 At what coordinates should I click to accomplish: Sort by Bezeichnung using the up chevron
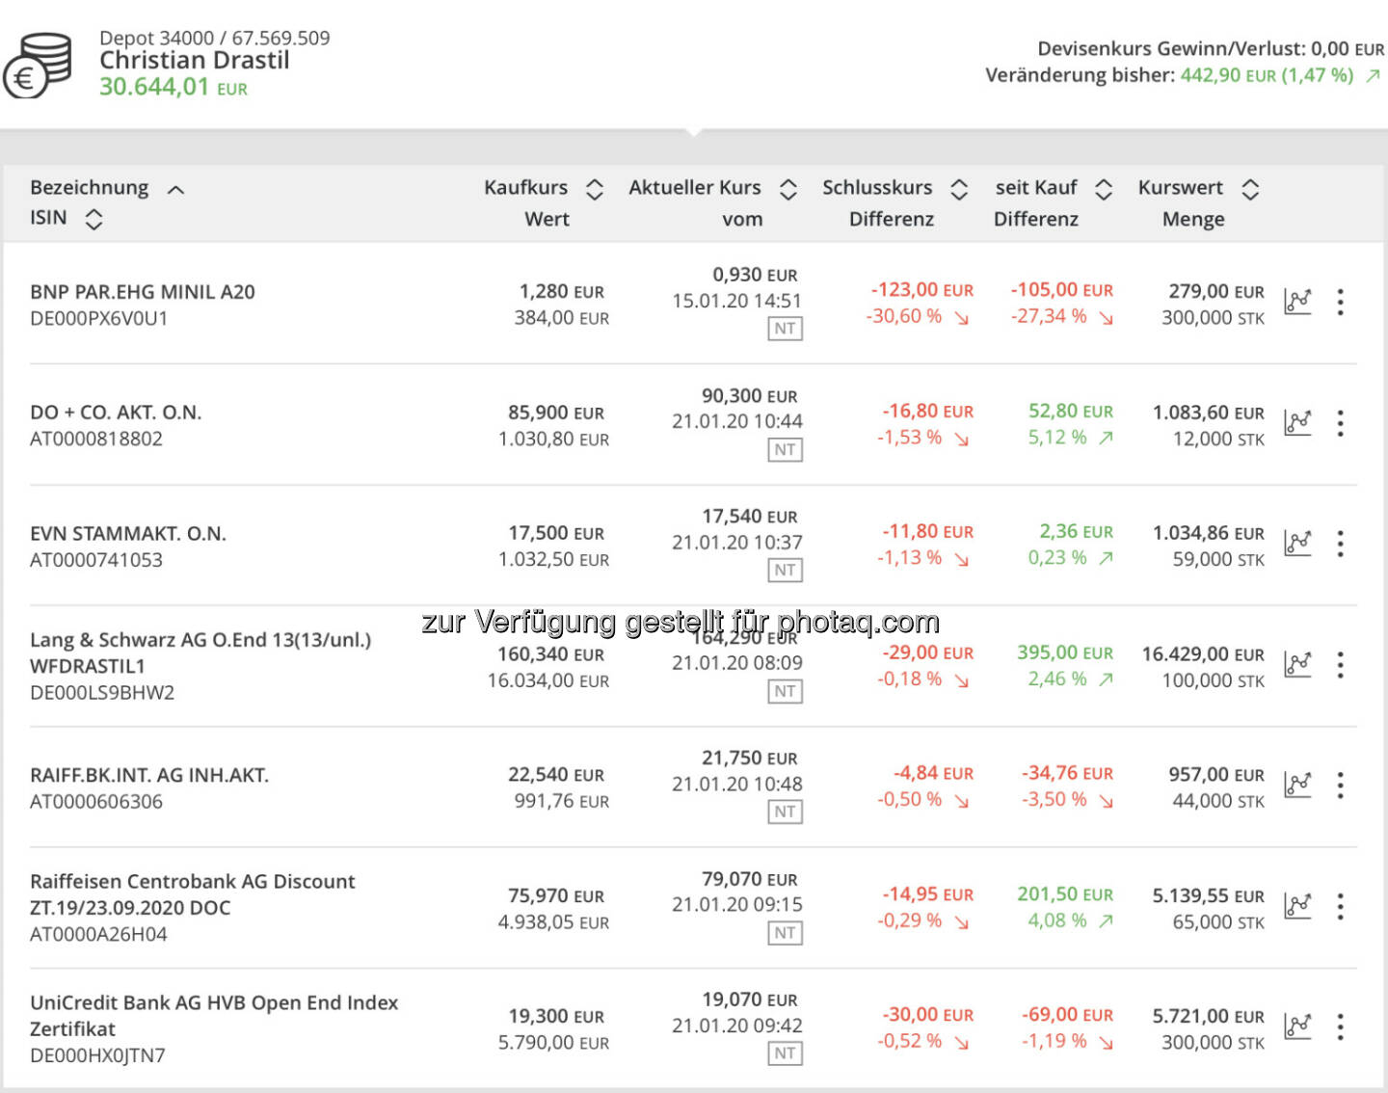pos(175,190)
